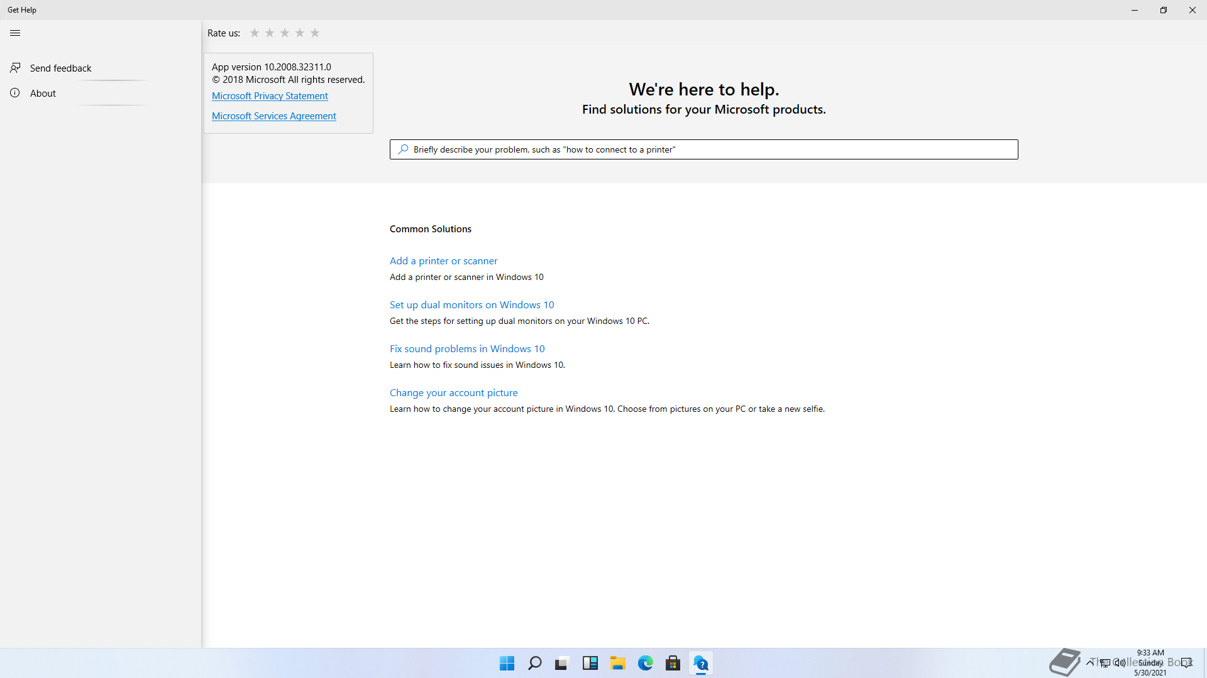This screenshot has width=1207, height=678.
Task: Minimize the Get Help window
Action: (1135, 10)
